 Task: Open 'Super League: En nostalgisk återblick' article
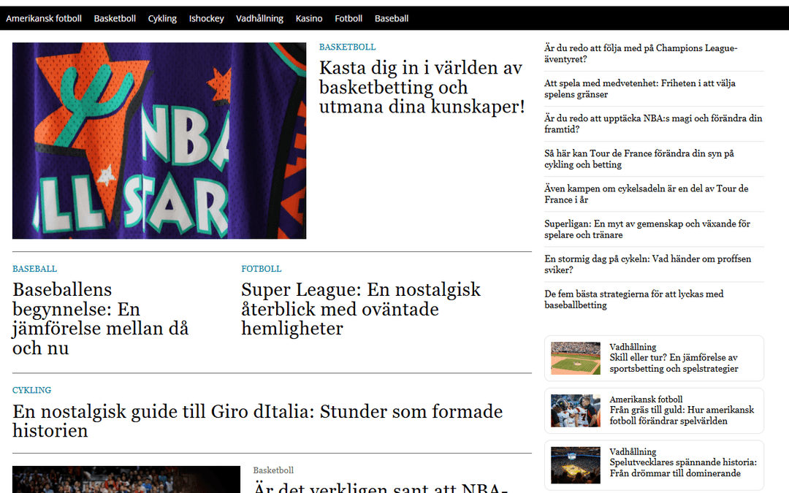[x=361, y=309]
